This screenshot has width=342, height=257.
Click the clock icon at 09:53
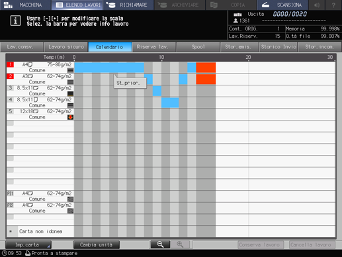click(4, 253)
